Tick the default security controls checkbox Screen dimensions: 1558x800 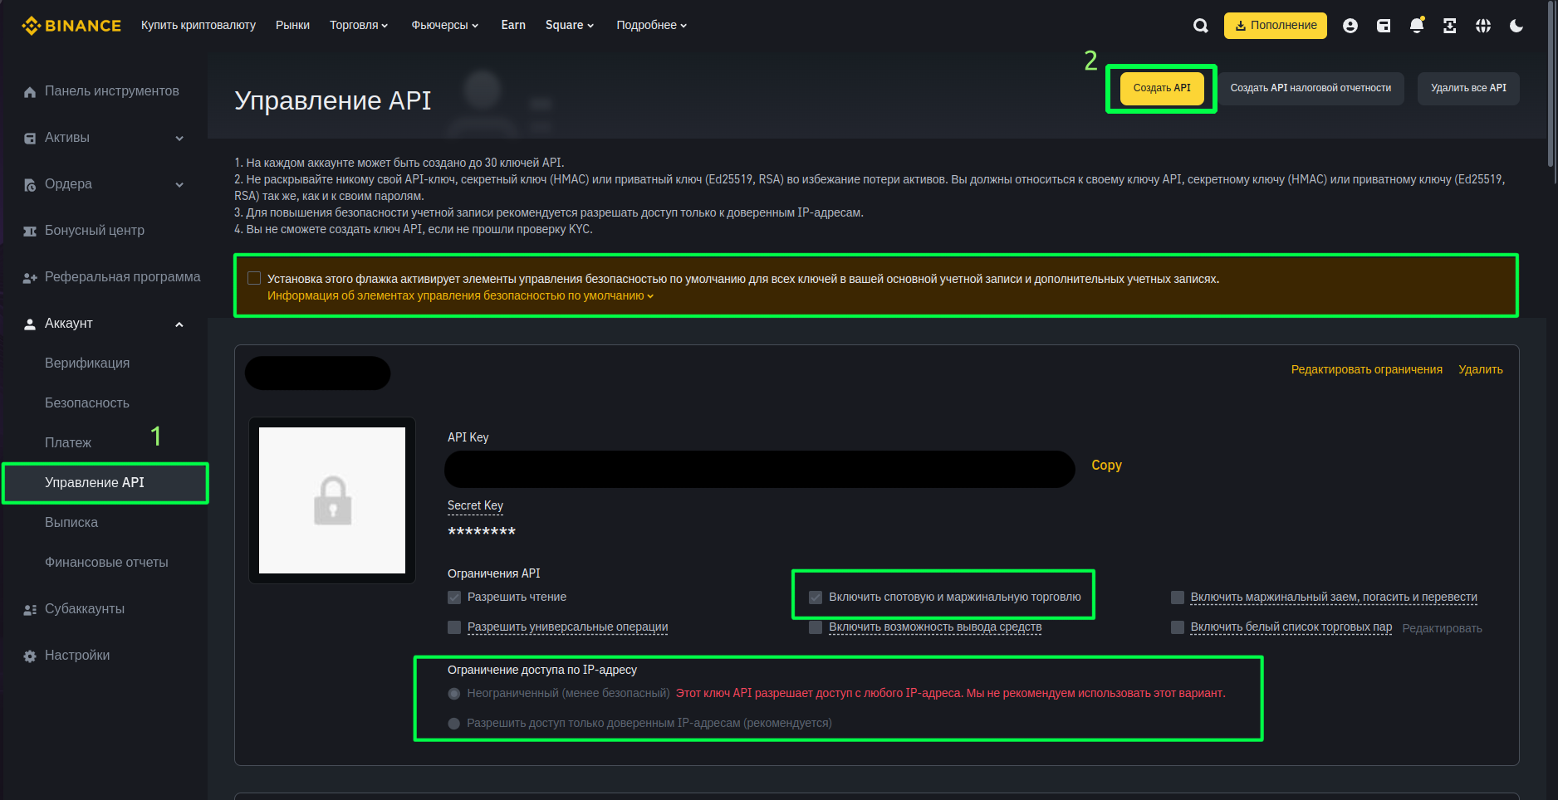254,278
